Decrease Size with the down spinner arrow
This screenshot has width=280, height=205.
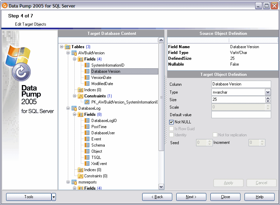pos(268,101)
